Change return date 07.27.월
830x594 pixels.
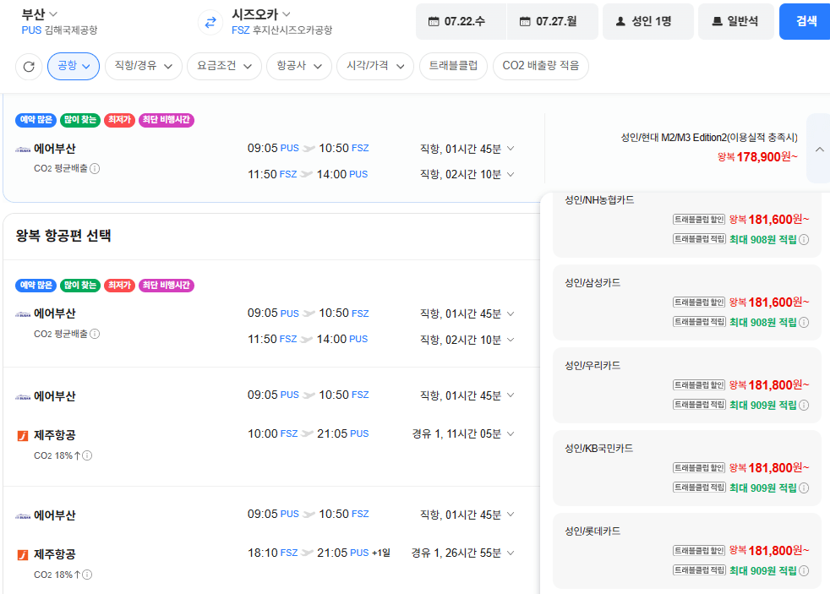pyautogui.click(x=553, y=22)
